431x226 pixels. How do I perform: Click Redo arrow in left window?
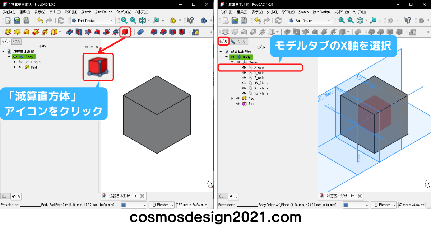pyautogui.click(x=49, y=21)
